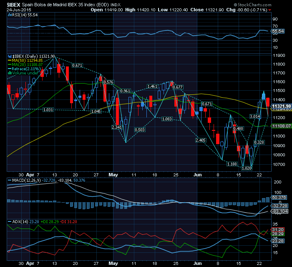Click the 11900 price axis label
292x267 pixels.
(279, 56)
